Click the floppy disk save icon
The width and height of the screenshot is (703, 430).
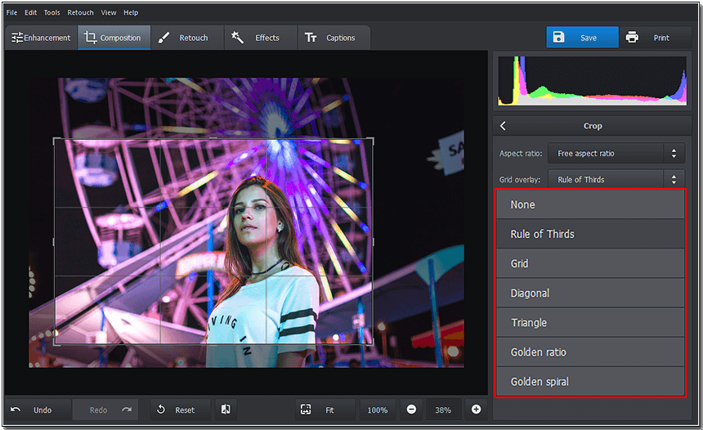[558, 38]
